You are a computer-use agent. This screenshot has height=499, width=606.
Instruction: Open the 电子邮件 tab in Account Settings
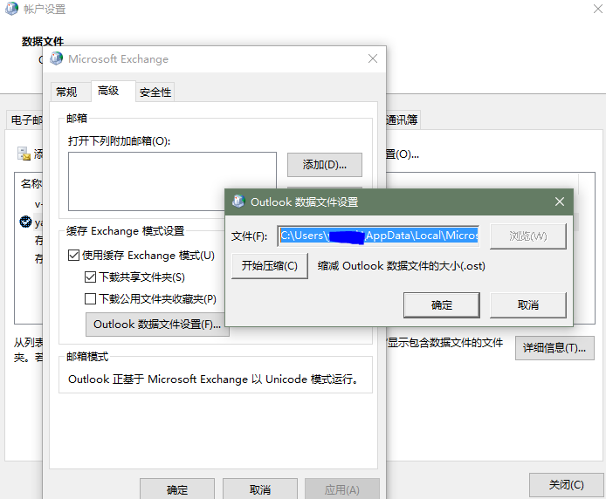point(25,120)
